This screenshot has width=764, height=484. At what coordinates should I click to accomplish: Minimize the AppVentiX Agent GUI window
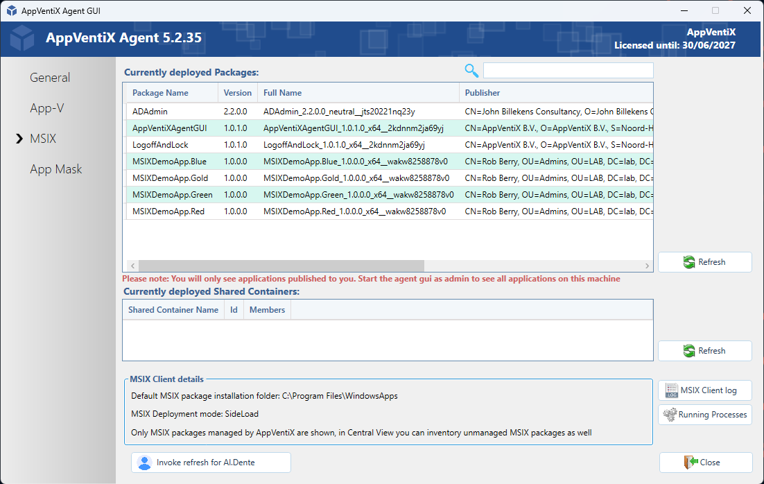click(x=684, y=10)
